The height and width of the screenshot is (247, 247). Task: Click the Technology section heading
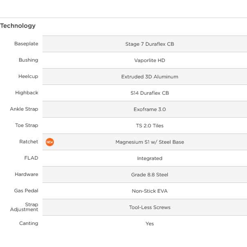(x=18, y=26)
